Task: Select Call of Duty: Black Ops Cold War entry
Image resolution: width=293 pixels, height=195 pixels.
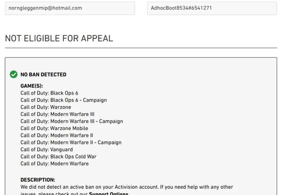Action: [x=58, y=157]
